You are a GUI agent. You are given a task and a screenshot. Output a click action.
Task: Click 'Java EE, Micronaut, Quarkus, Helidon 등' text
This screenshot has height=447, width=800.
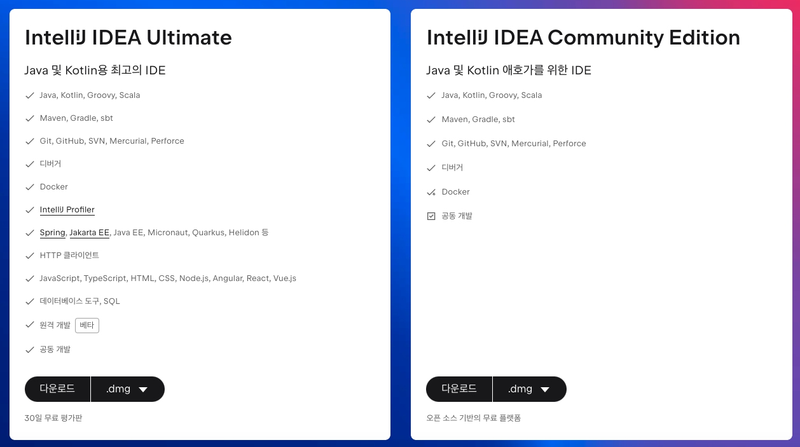click(x=191, y=233)
